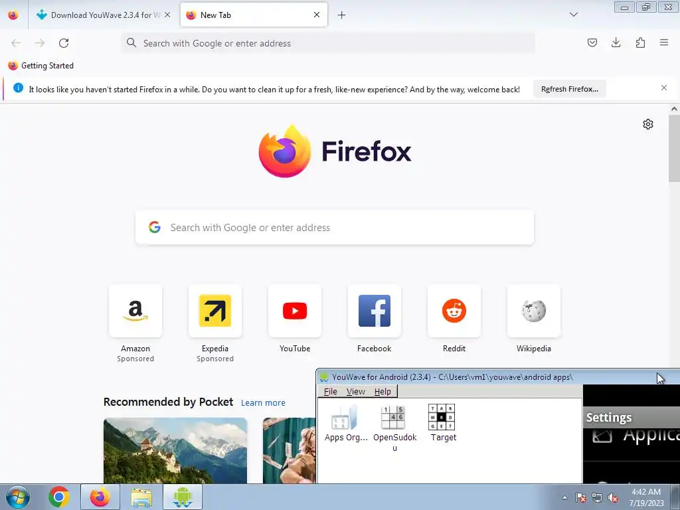680x510 pixels.
Task: Open new tab with plus button
Action: tap(342, 15)
